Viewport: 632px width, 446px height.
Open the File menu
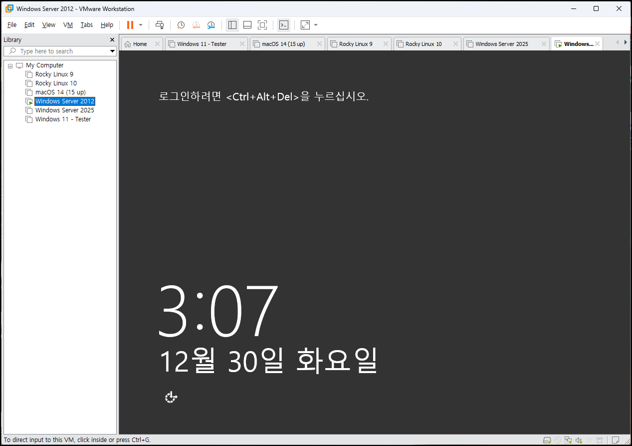coord(12,24)
